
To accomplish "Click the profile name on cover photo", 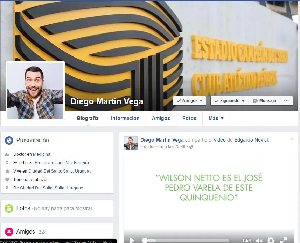I will (x=107, y=101).
